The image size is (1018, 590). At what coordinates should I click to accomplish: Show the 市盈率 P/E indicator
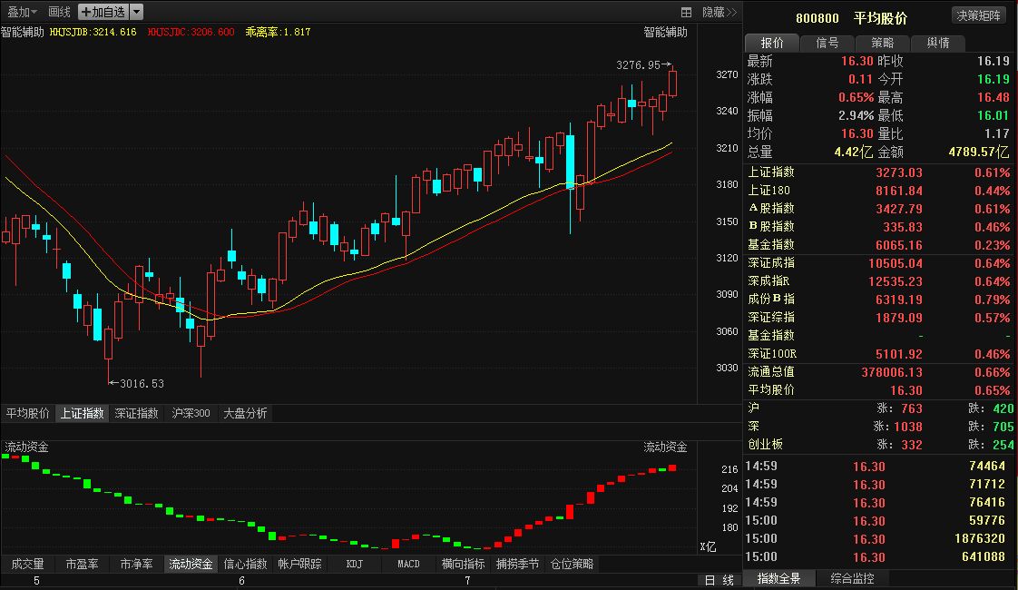tap(83, 564)
